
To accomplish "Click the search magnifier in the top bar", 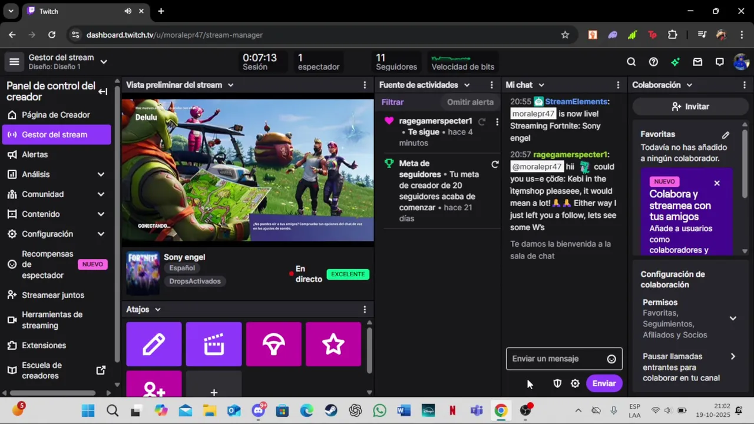I will coord(631,62).
